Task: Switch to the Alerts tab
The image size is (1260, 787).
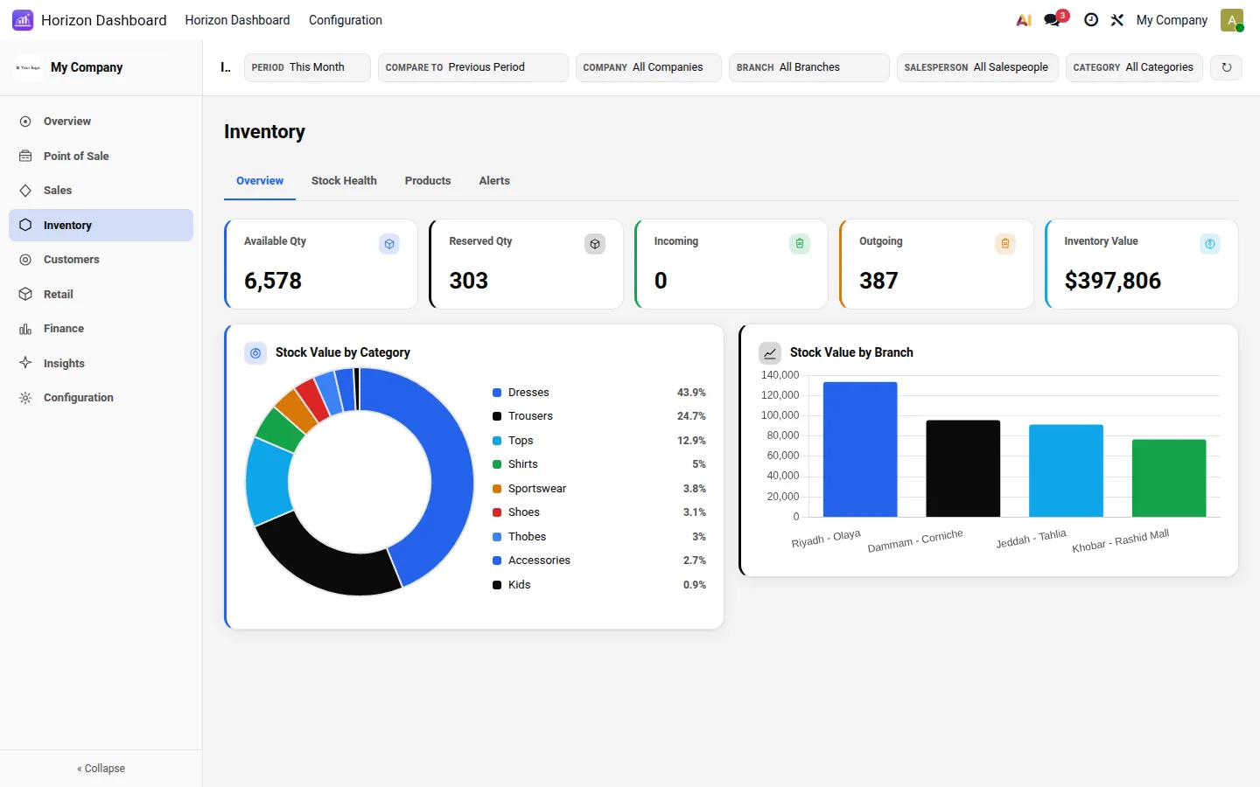Action: tap(494, 181)
